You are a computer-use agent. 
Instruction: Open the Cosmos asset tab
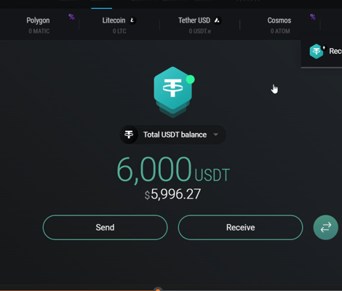[280, 25]
